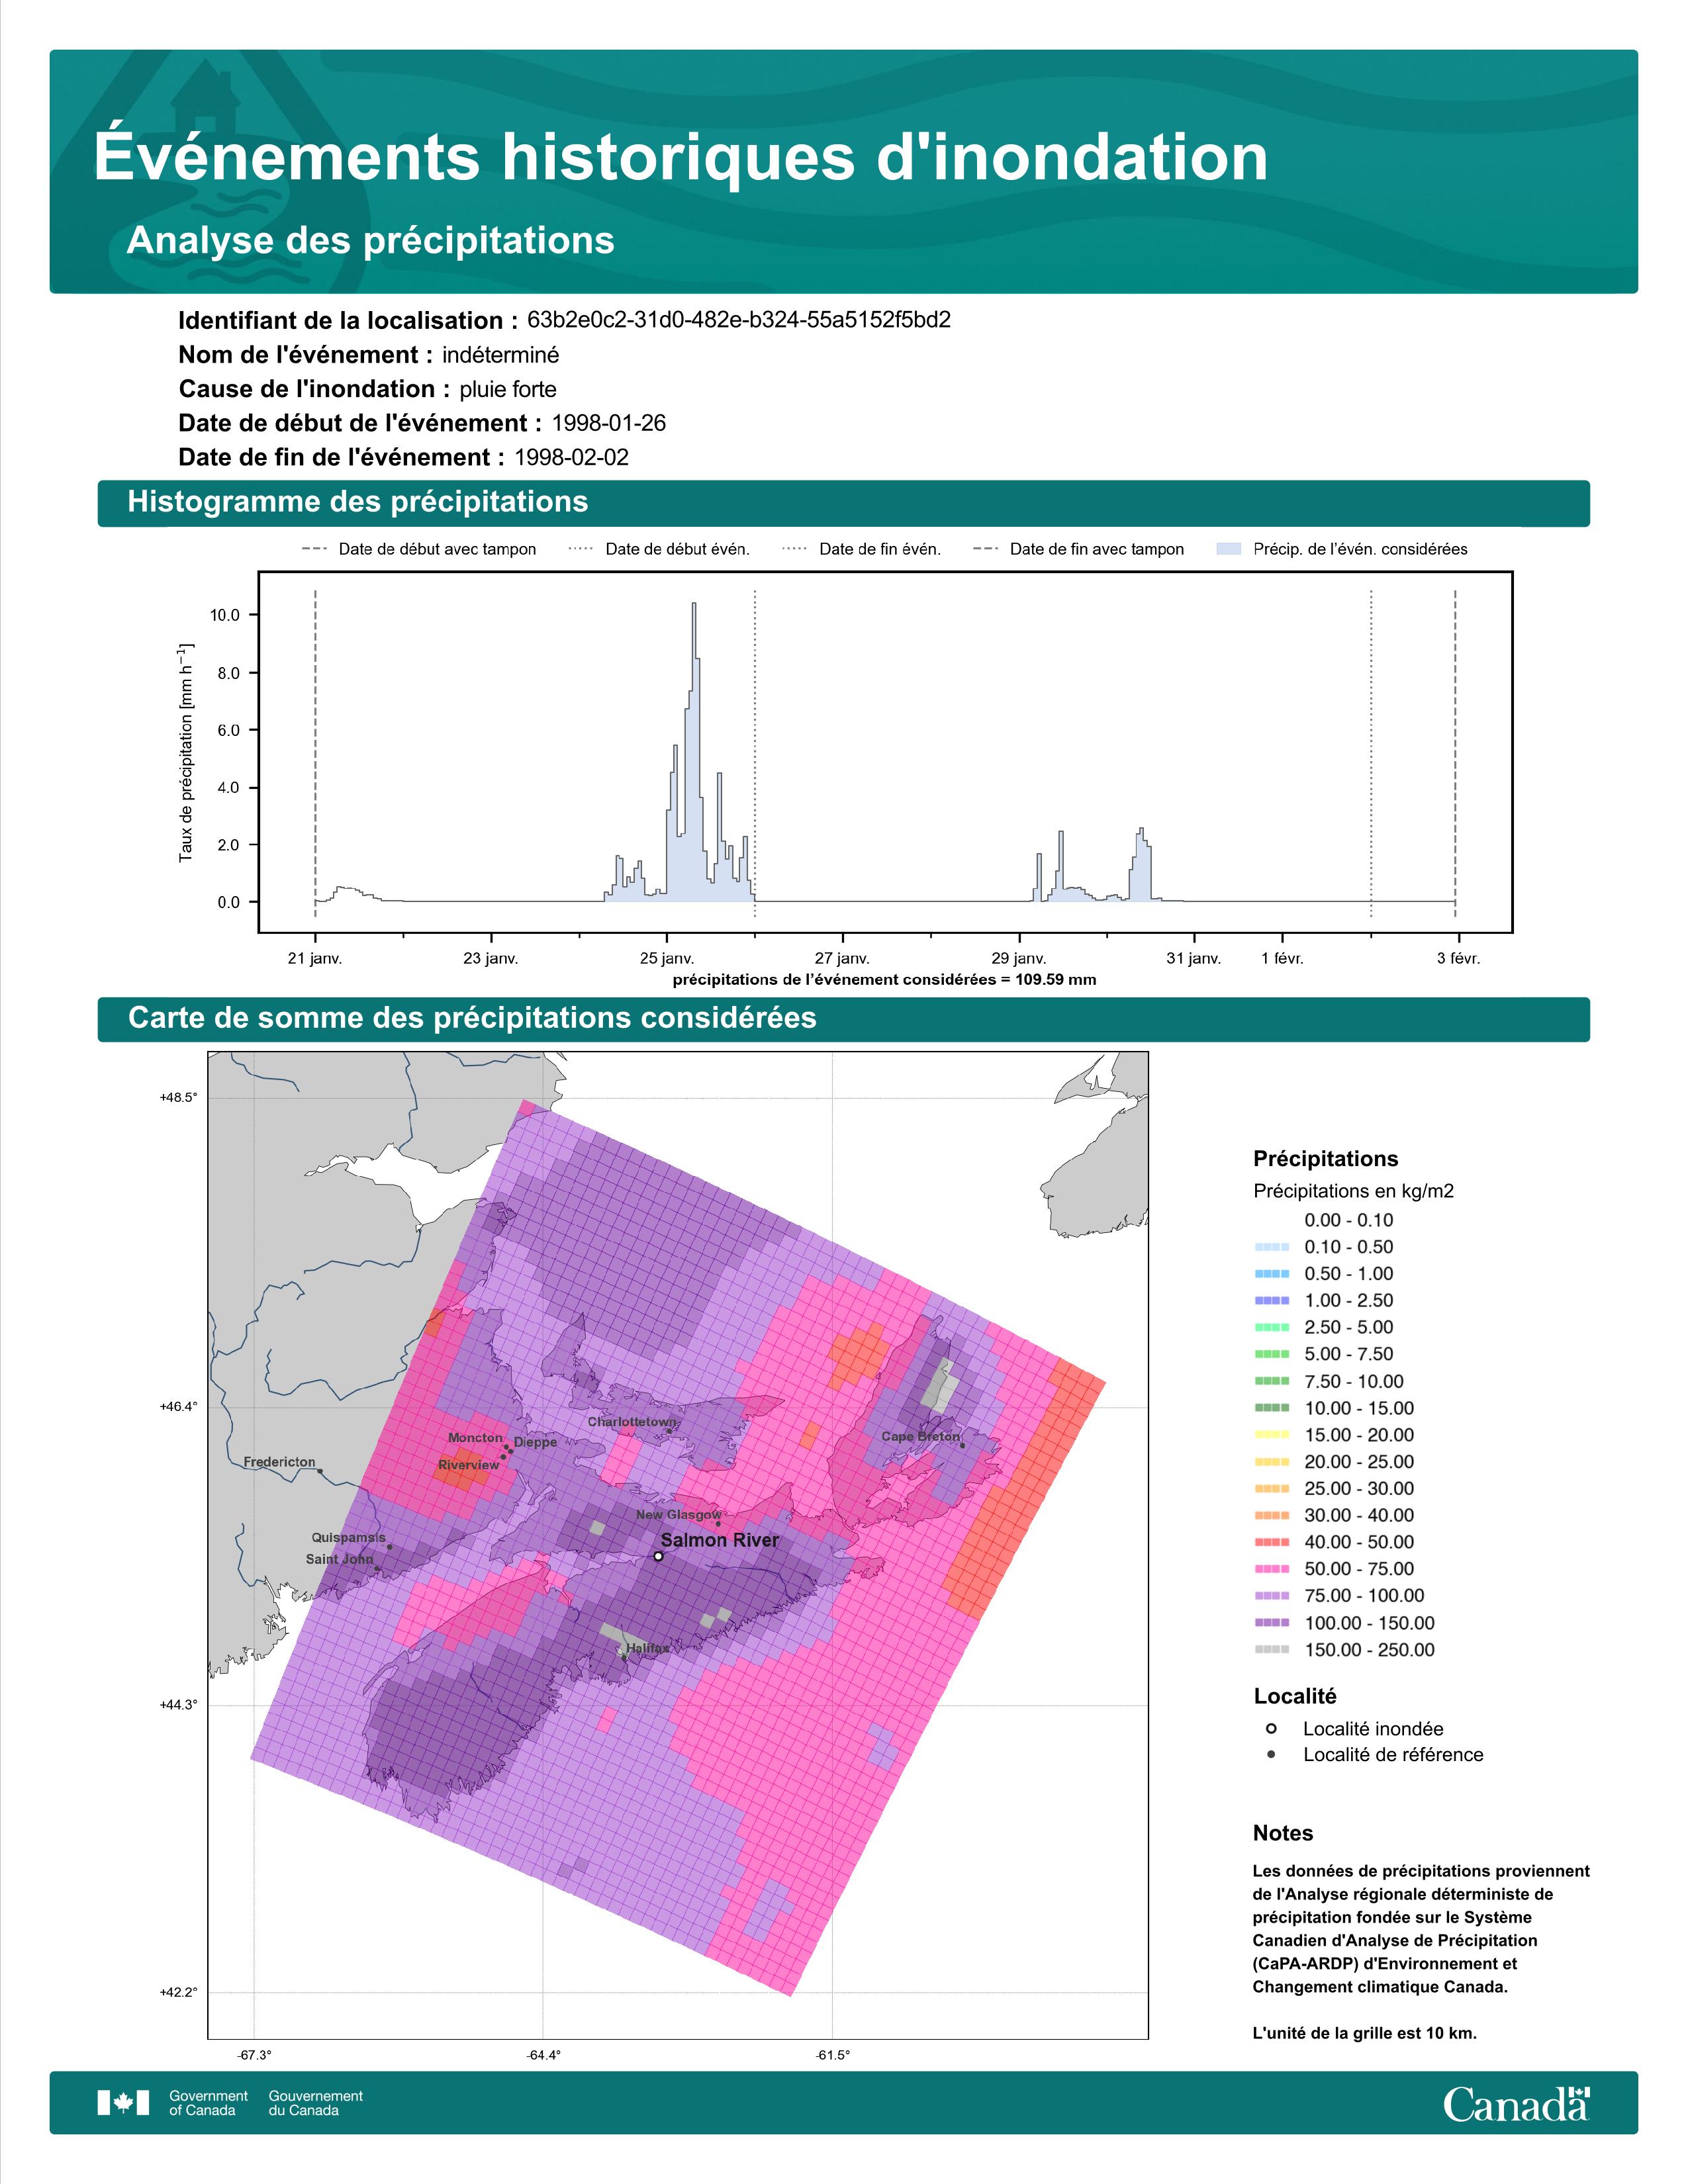1688x2184 pixels.
Task: Click the Date de début avec tampon legend entry
Action: pos(419,549)
